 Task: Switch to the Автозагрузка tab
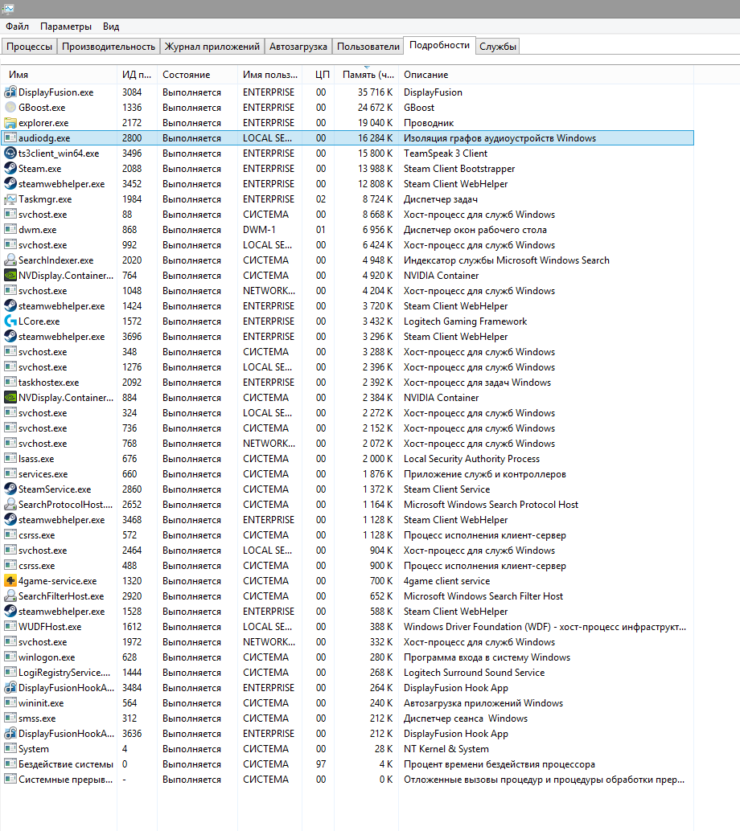coord(298,47)
